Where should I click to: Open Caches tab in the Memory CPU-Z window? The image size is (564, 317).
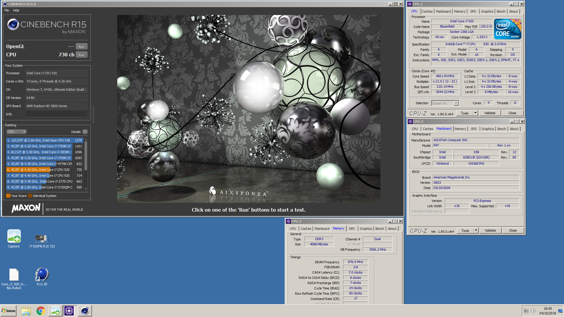pos(306,229)
